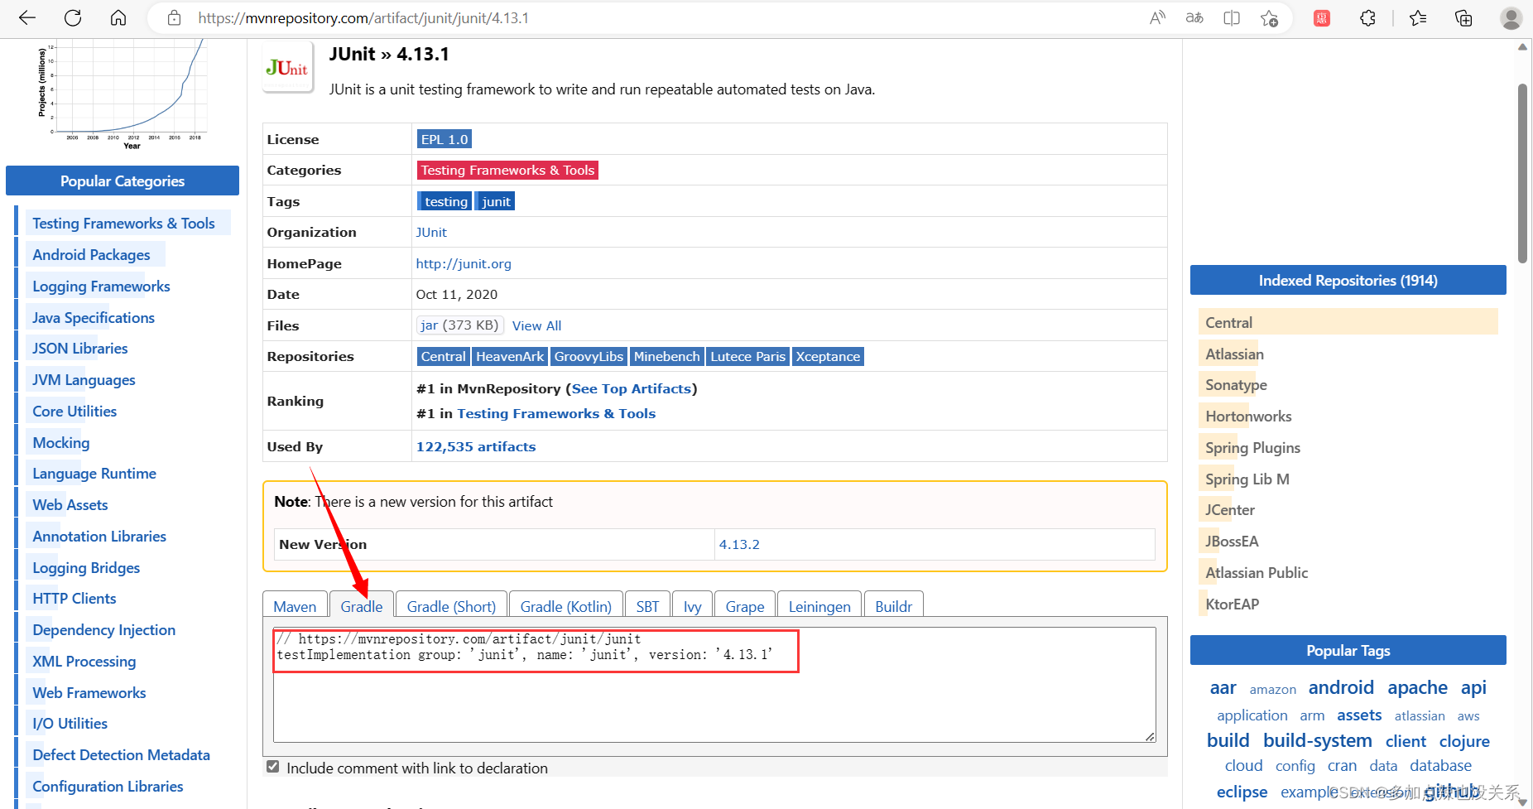
Task: Open translate icon in address bar
Action: click(1194, 18)
